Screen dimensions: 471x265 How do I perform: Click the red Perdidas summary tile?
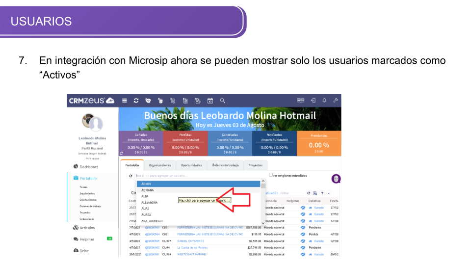point(185,143)
